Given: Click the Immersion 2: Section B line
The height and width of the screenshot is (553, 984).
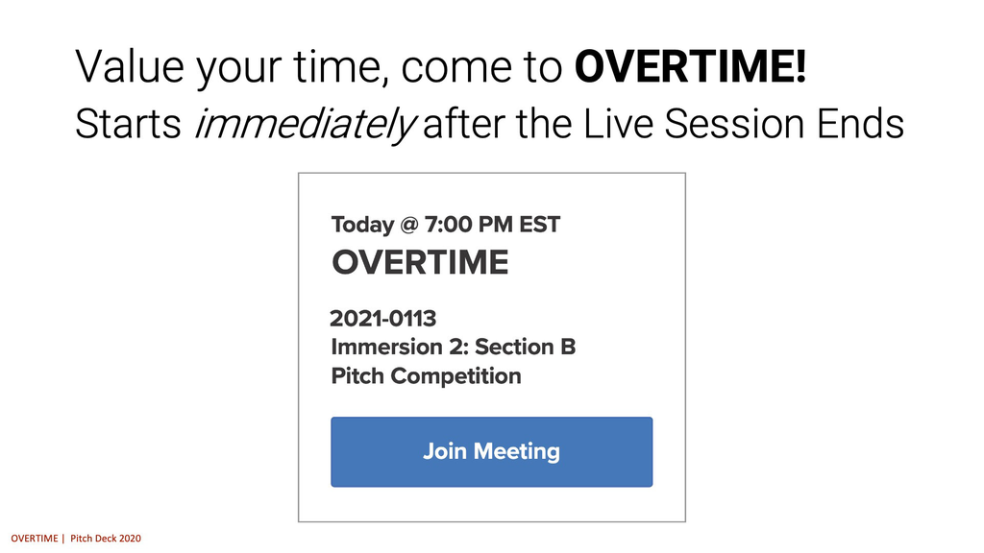Looking at the screenshot, I should (453, 347).
